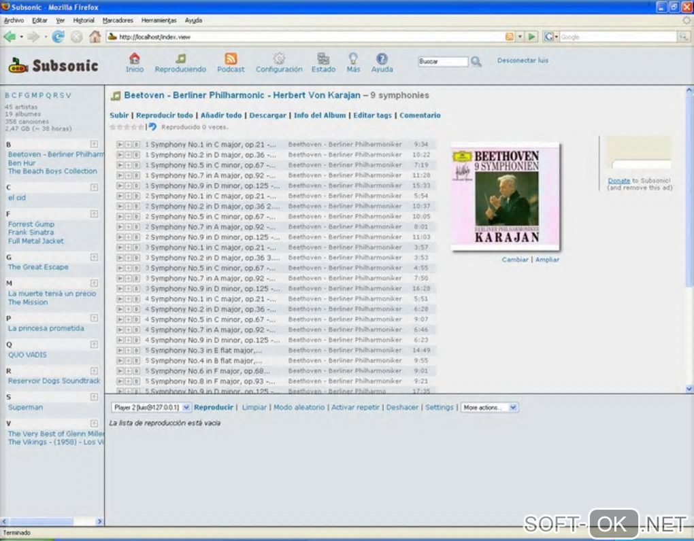Click Firefox forward arrow button
Viewport: 694px width, 541px height.
(x=33, y=37)
